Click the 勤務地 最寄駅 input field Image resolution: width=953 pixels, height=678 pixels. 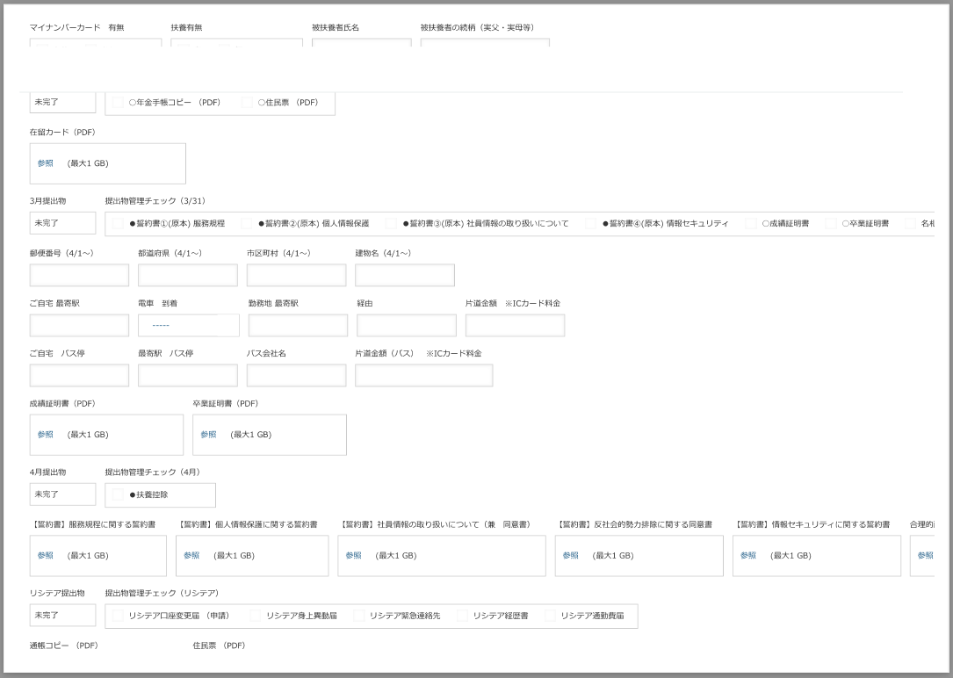tap(298, 325)
